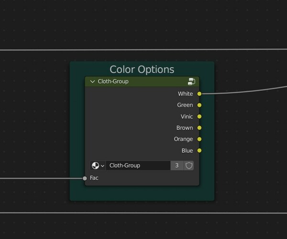Click the edit node group icon in the header
Image resolution: width=287 pixels, height=239 pixels.
coord(191,81)
